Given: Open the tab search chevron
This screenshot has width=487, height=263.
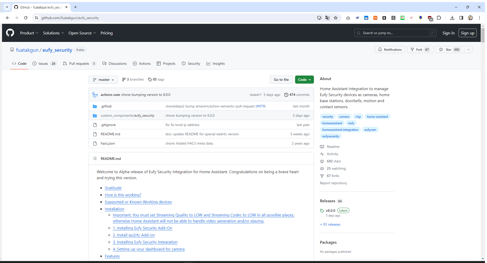Looking at the screenshot, I should coord(7,7).
